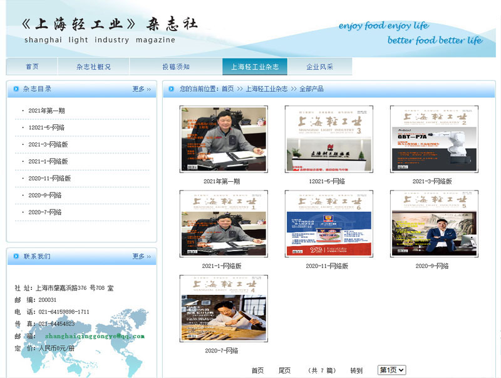Select the 上海轻工业杂志 nav tab
The image size is (501, 378).
point(255,67)
